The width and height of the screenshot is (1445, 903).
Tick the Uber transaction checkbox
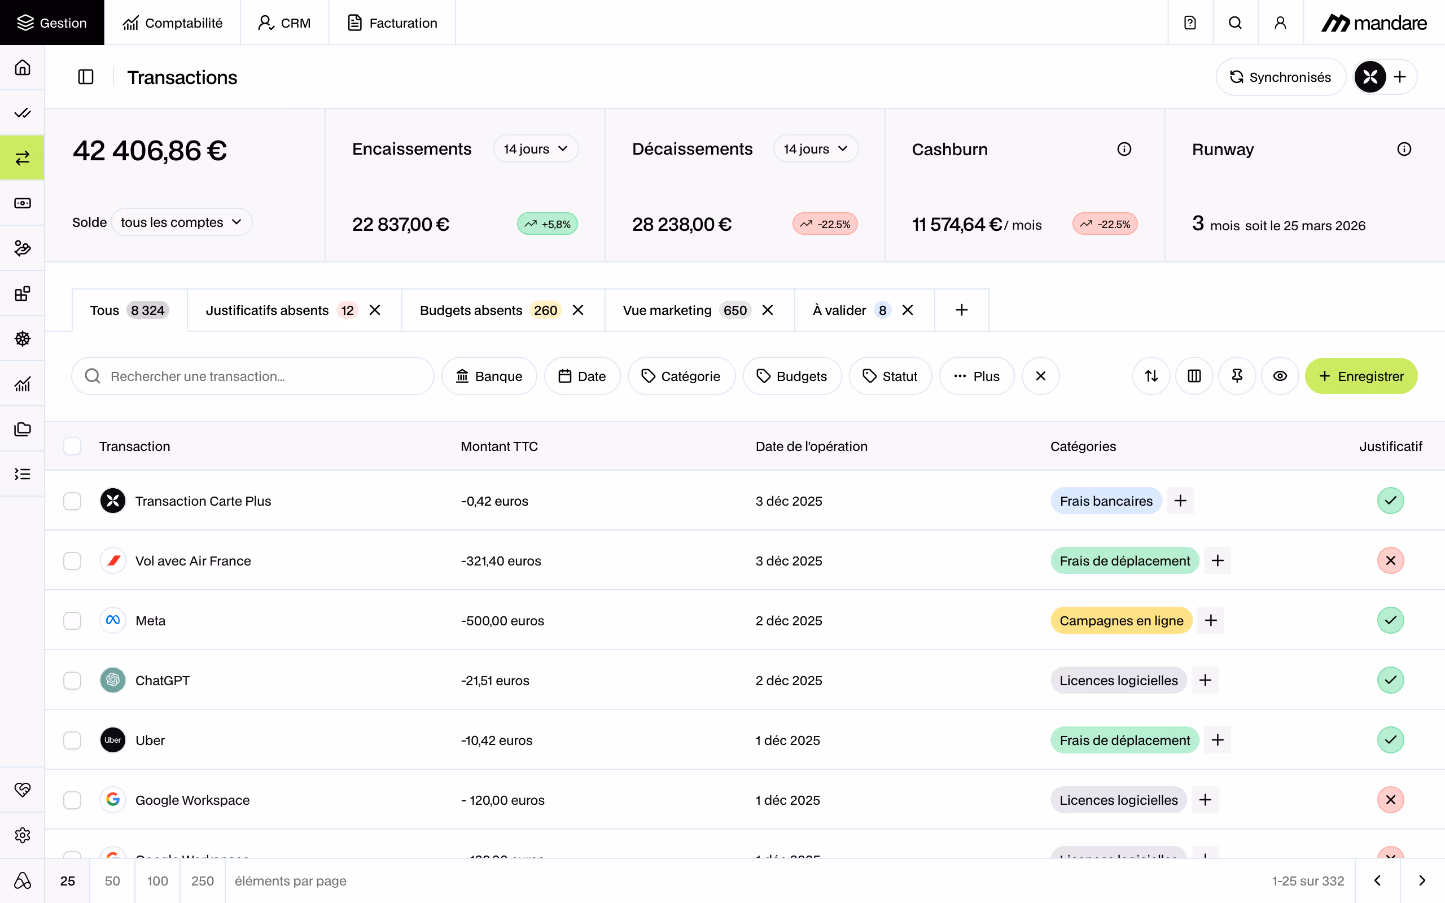pyautogui.click(x=72, y=740)
